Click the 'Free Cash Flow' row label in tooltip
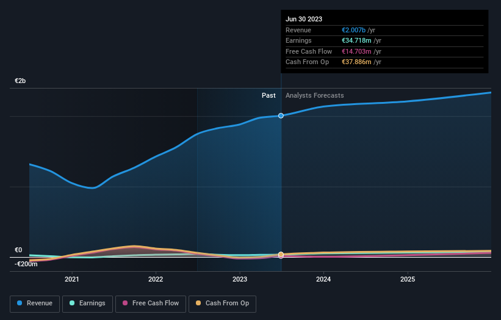The height and width of the screenshot is (320, 501). 309,51
